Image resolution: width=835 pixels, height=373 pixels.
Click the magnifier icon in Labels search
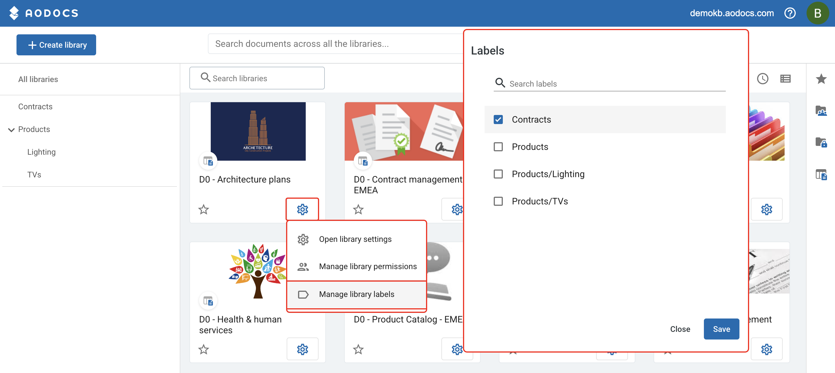click(x=500, y=83)
